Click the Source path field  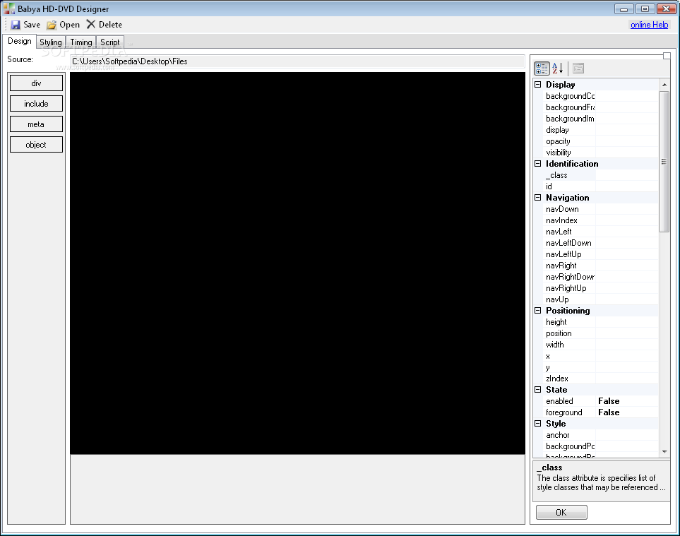(297, 61)
